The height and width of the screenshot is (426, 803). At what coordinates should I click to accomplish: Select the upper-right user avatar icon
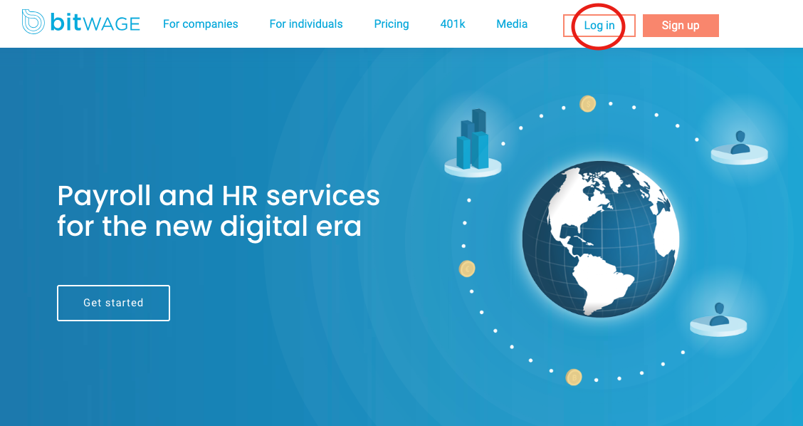tap(740, 144)
